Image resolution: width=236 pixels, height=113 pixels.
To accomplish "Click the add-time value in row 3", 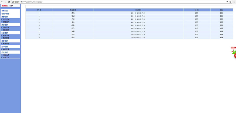I will tap(138, 19).
